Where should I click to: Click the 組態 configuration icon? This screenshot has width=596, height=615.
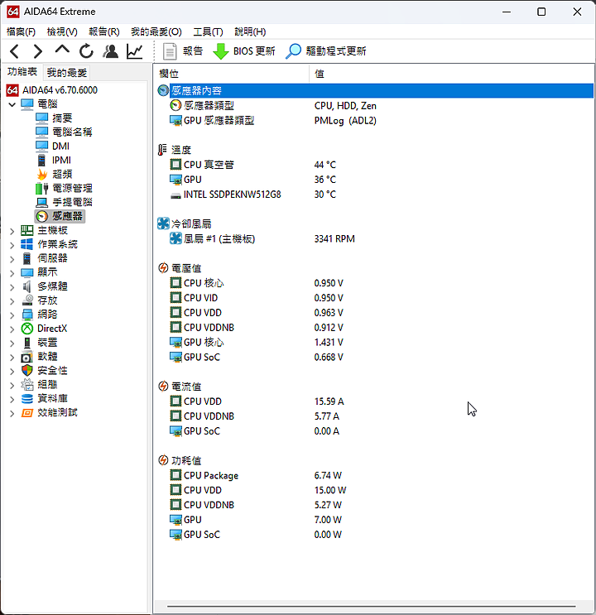pyautogui.click(x=27, y=384)
